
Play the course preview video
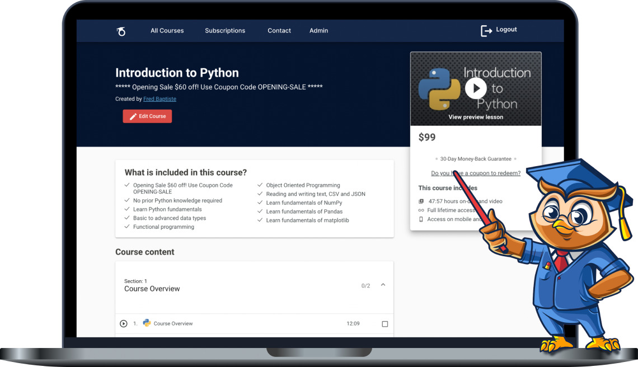pos(475,88)
